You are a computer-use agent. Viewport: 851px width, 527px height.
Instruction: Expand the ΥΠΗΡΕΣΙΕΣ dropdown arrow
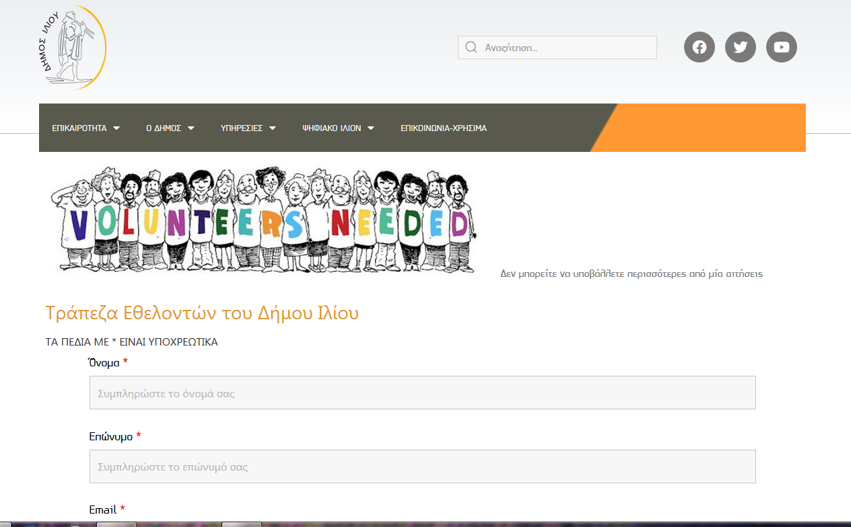pyautogui.click(x=273, y=128)
